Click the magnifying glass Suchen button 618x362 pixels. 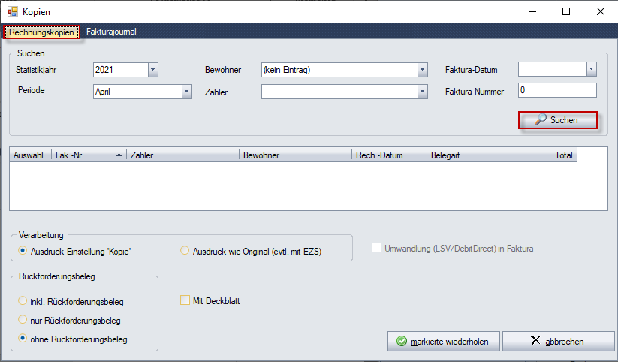pos(558,120)
